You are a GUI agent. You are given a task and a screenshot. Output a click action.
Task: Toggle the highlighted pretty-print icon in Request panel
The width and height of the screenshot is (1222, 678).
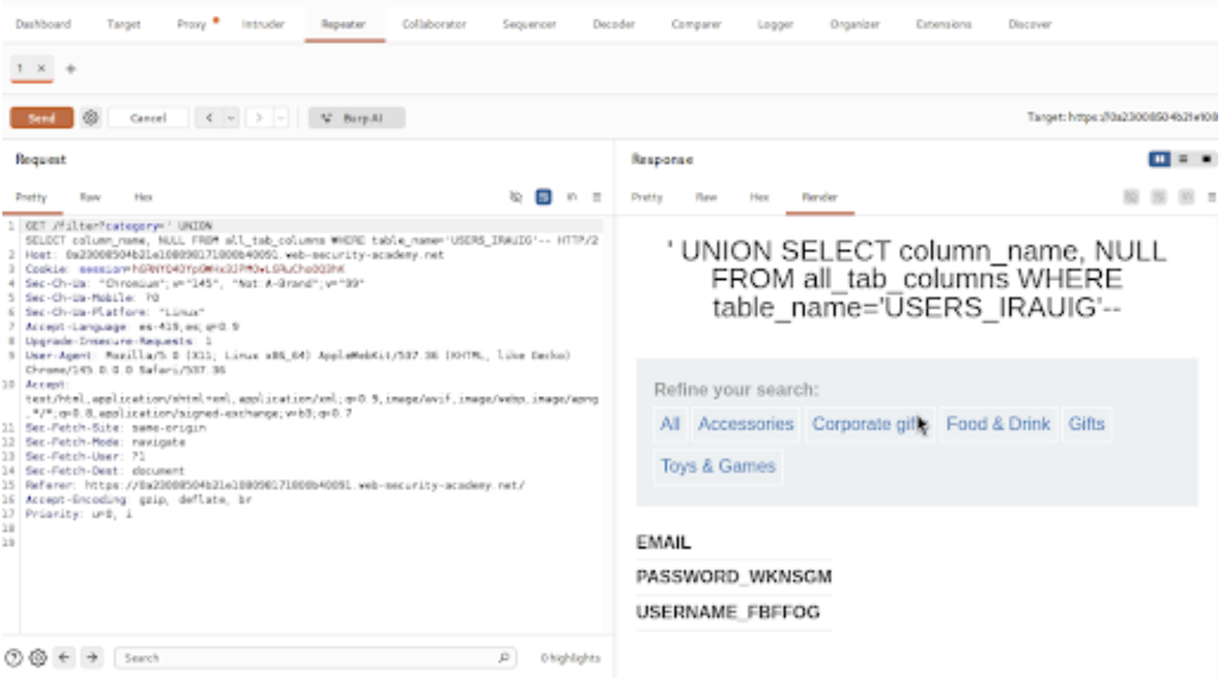(543, 197)
